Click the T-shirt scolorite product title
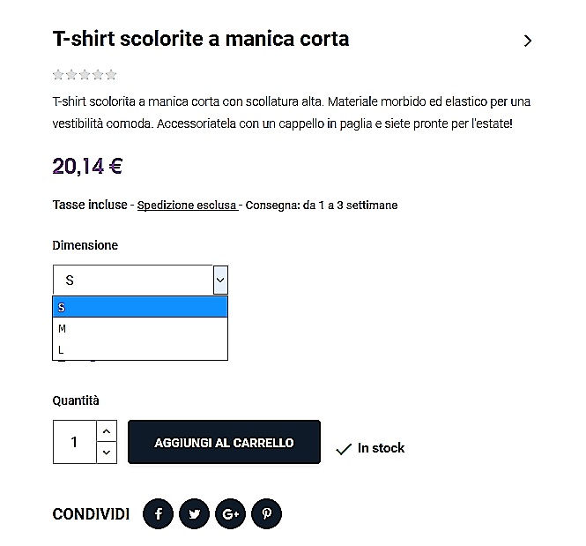 pyautogui.click(x=201, y=39)
